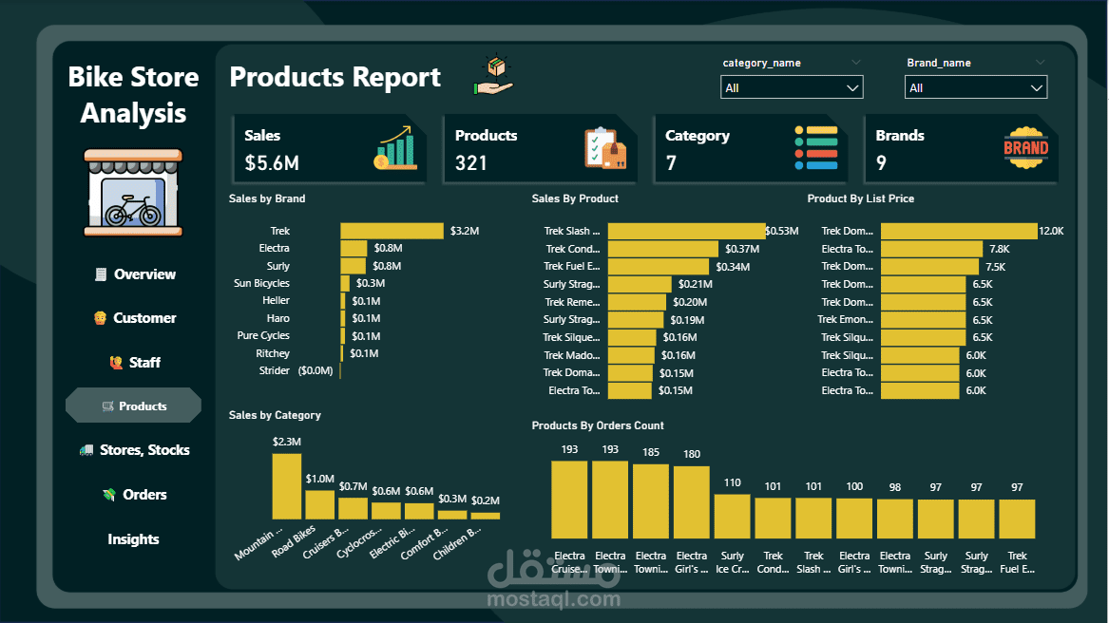Expand the category_name slicer header chevron
This screenshot has width=1109, height=623.
tap(856, 63)
